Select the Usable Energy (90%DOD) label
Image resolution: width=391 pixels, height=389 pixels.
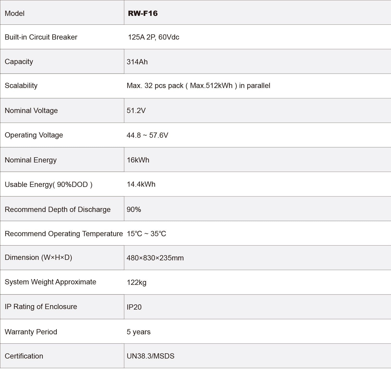pos(48,184)
